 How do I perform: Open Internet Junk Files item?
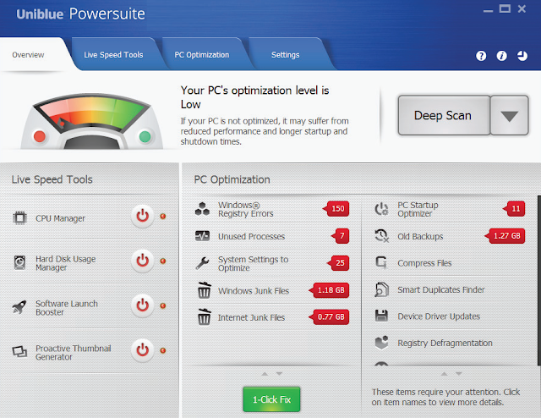coord(251,317)
